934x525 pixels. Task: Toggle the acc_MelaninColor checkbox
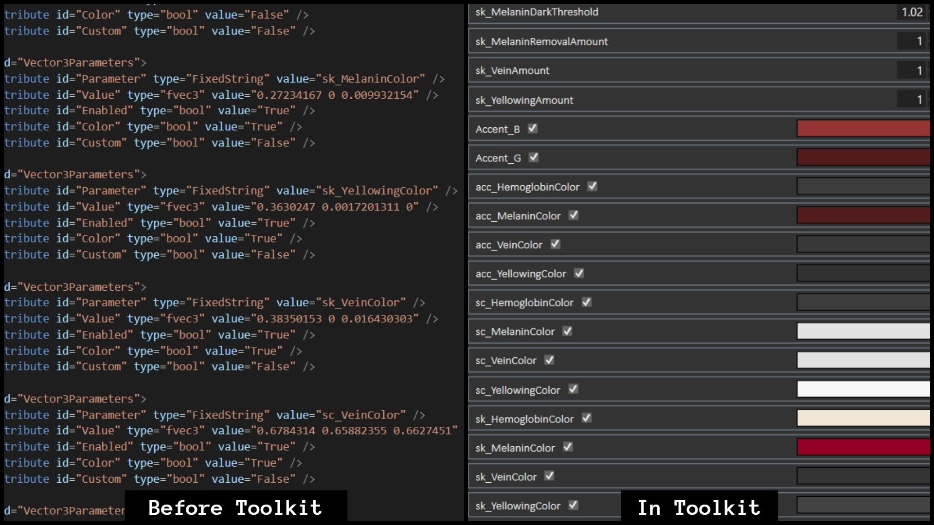[573, 215]
